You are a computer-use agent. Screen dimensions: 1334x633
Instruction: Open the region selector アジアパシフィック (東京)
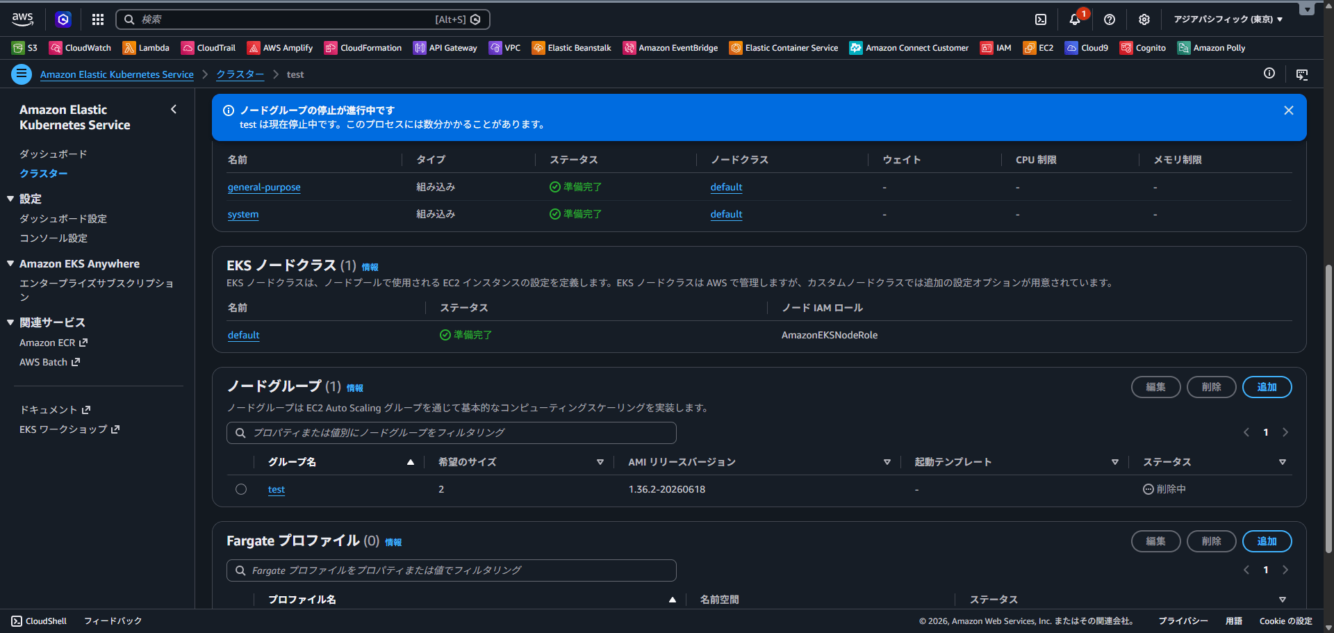(1228, 19)
